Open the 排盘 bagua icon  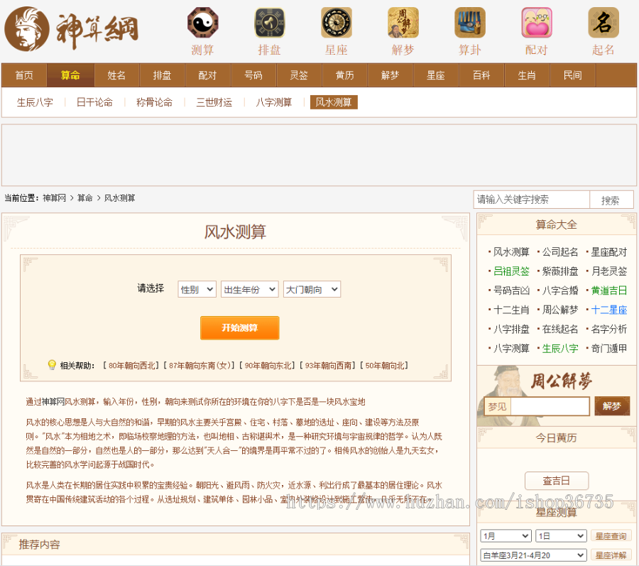pyautogui.click(x=269, y=23)
